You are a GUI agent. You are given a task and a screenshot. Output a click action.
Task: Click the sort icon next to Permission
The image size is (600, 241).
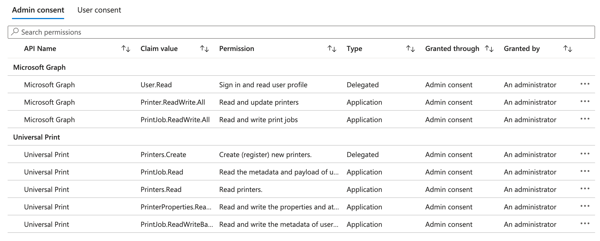[x=332, y=49]
